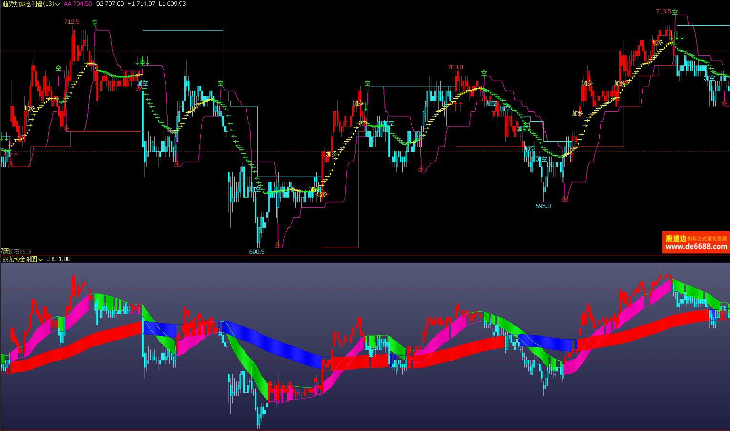Image resolution: width=730 pixels, height=431 pixels.
Task: Click the green 空 signal beside 712.5
Action: [x=95, y=22]
